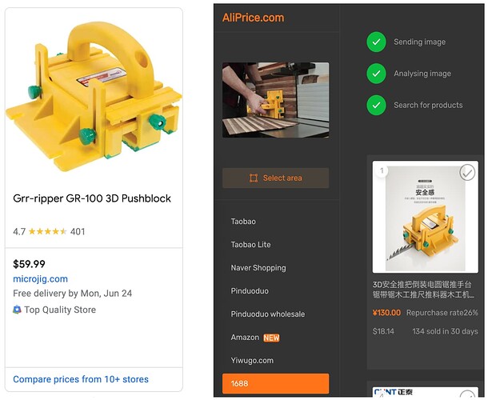488x400 pixels.
Task: Tick the round checkbox on first product
Action: pyautogui.click(x=467, y=173)
